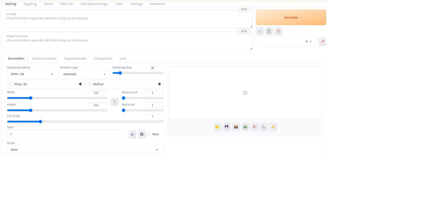Expand the Script dropdown set to None

click(x=85, y=150)
